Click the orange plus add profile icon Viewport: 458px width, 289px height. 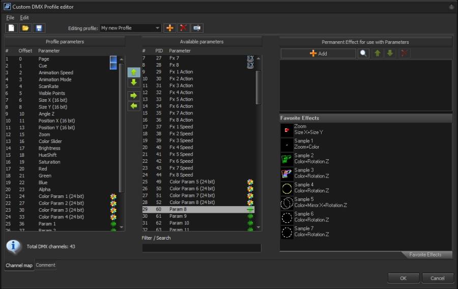pos(170,28)
